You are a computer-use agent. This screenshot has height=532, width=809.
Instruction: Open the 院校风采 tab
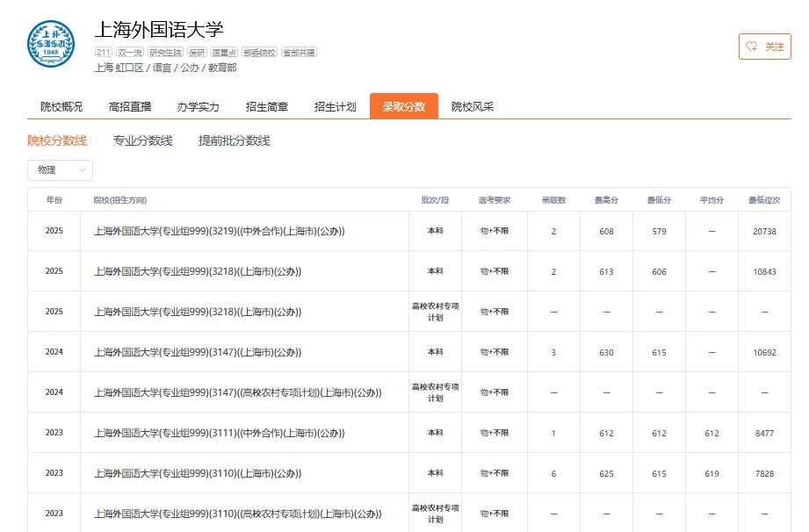coord(473,107)
